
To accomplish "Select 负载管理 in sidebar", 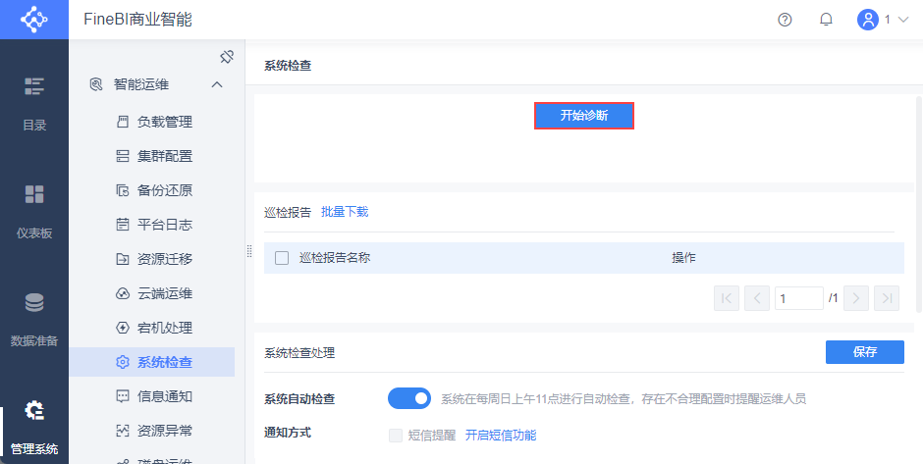I will [164, 122].
